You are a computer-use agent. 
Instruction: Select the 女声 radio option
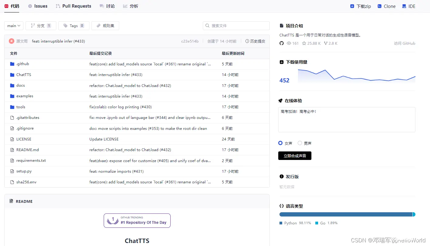coord(280,143)
